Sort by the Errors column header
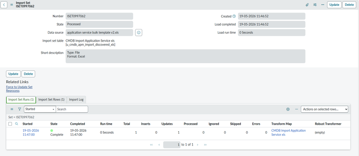The image size is (359, 156). (x=256, y=124)
